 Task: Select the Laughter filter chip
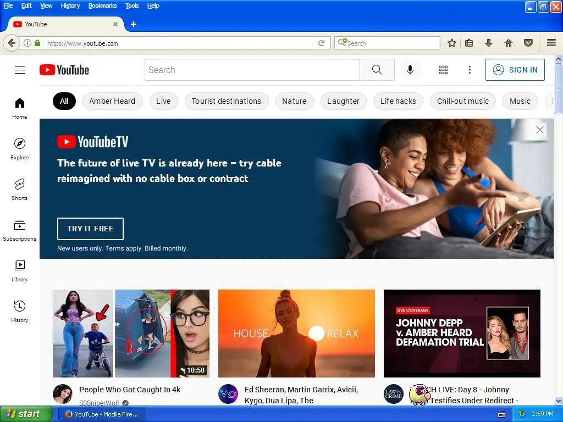[x=343, y=101]
